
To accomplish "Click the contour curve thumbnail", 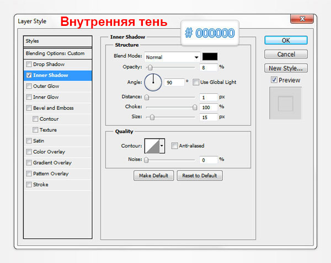I will click(152, 146).
